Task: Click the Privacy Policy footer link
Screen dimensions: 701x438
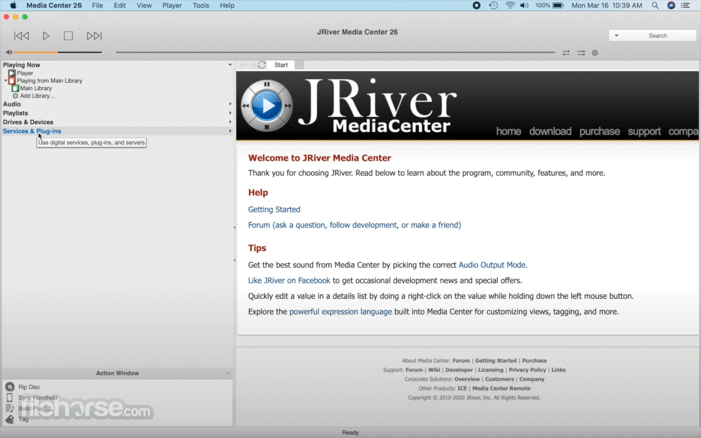Action: [527, 370]
